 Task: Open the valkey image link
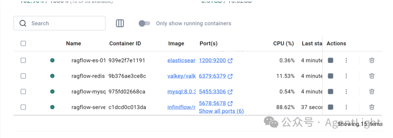pos(182,76)
